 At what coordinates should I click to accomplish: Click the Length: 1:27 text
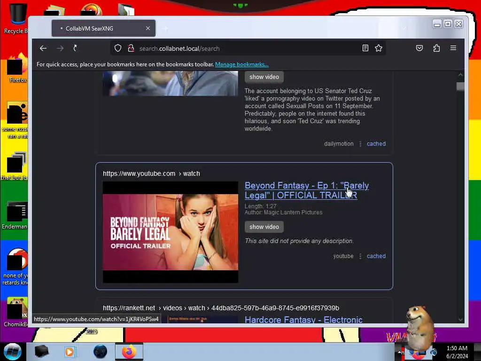[x=260, y=206]
